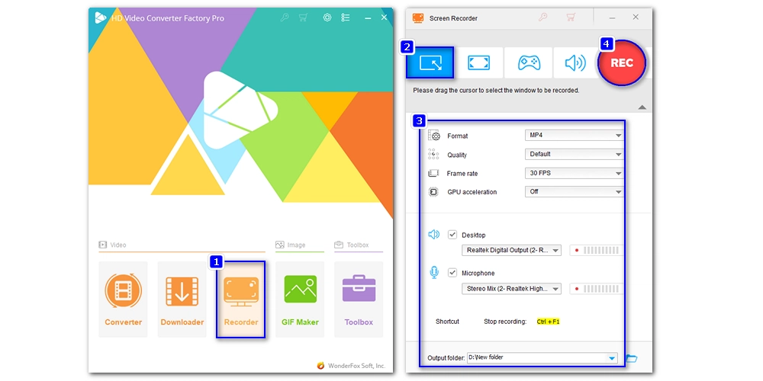
Task: Open the Converter tool
Action: [x=123, y=299]
